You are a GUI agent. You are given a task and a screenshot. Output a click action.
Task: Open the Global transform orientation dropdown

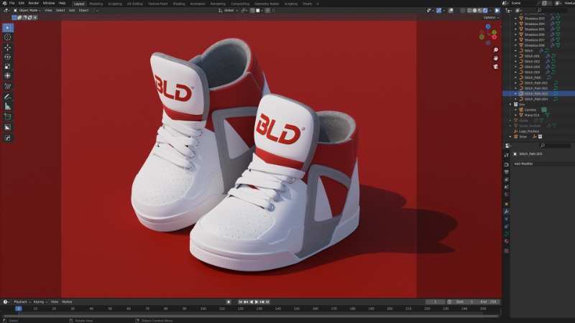[x=230, y=10]
